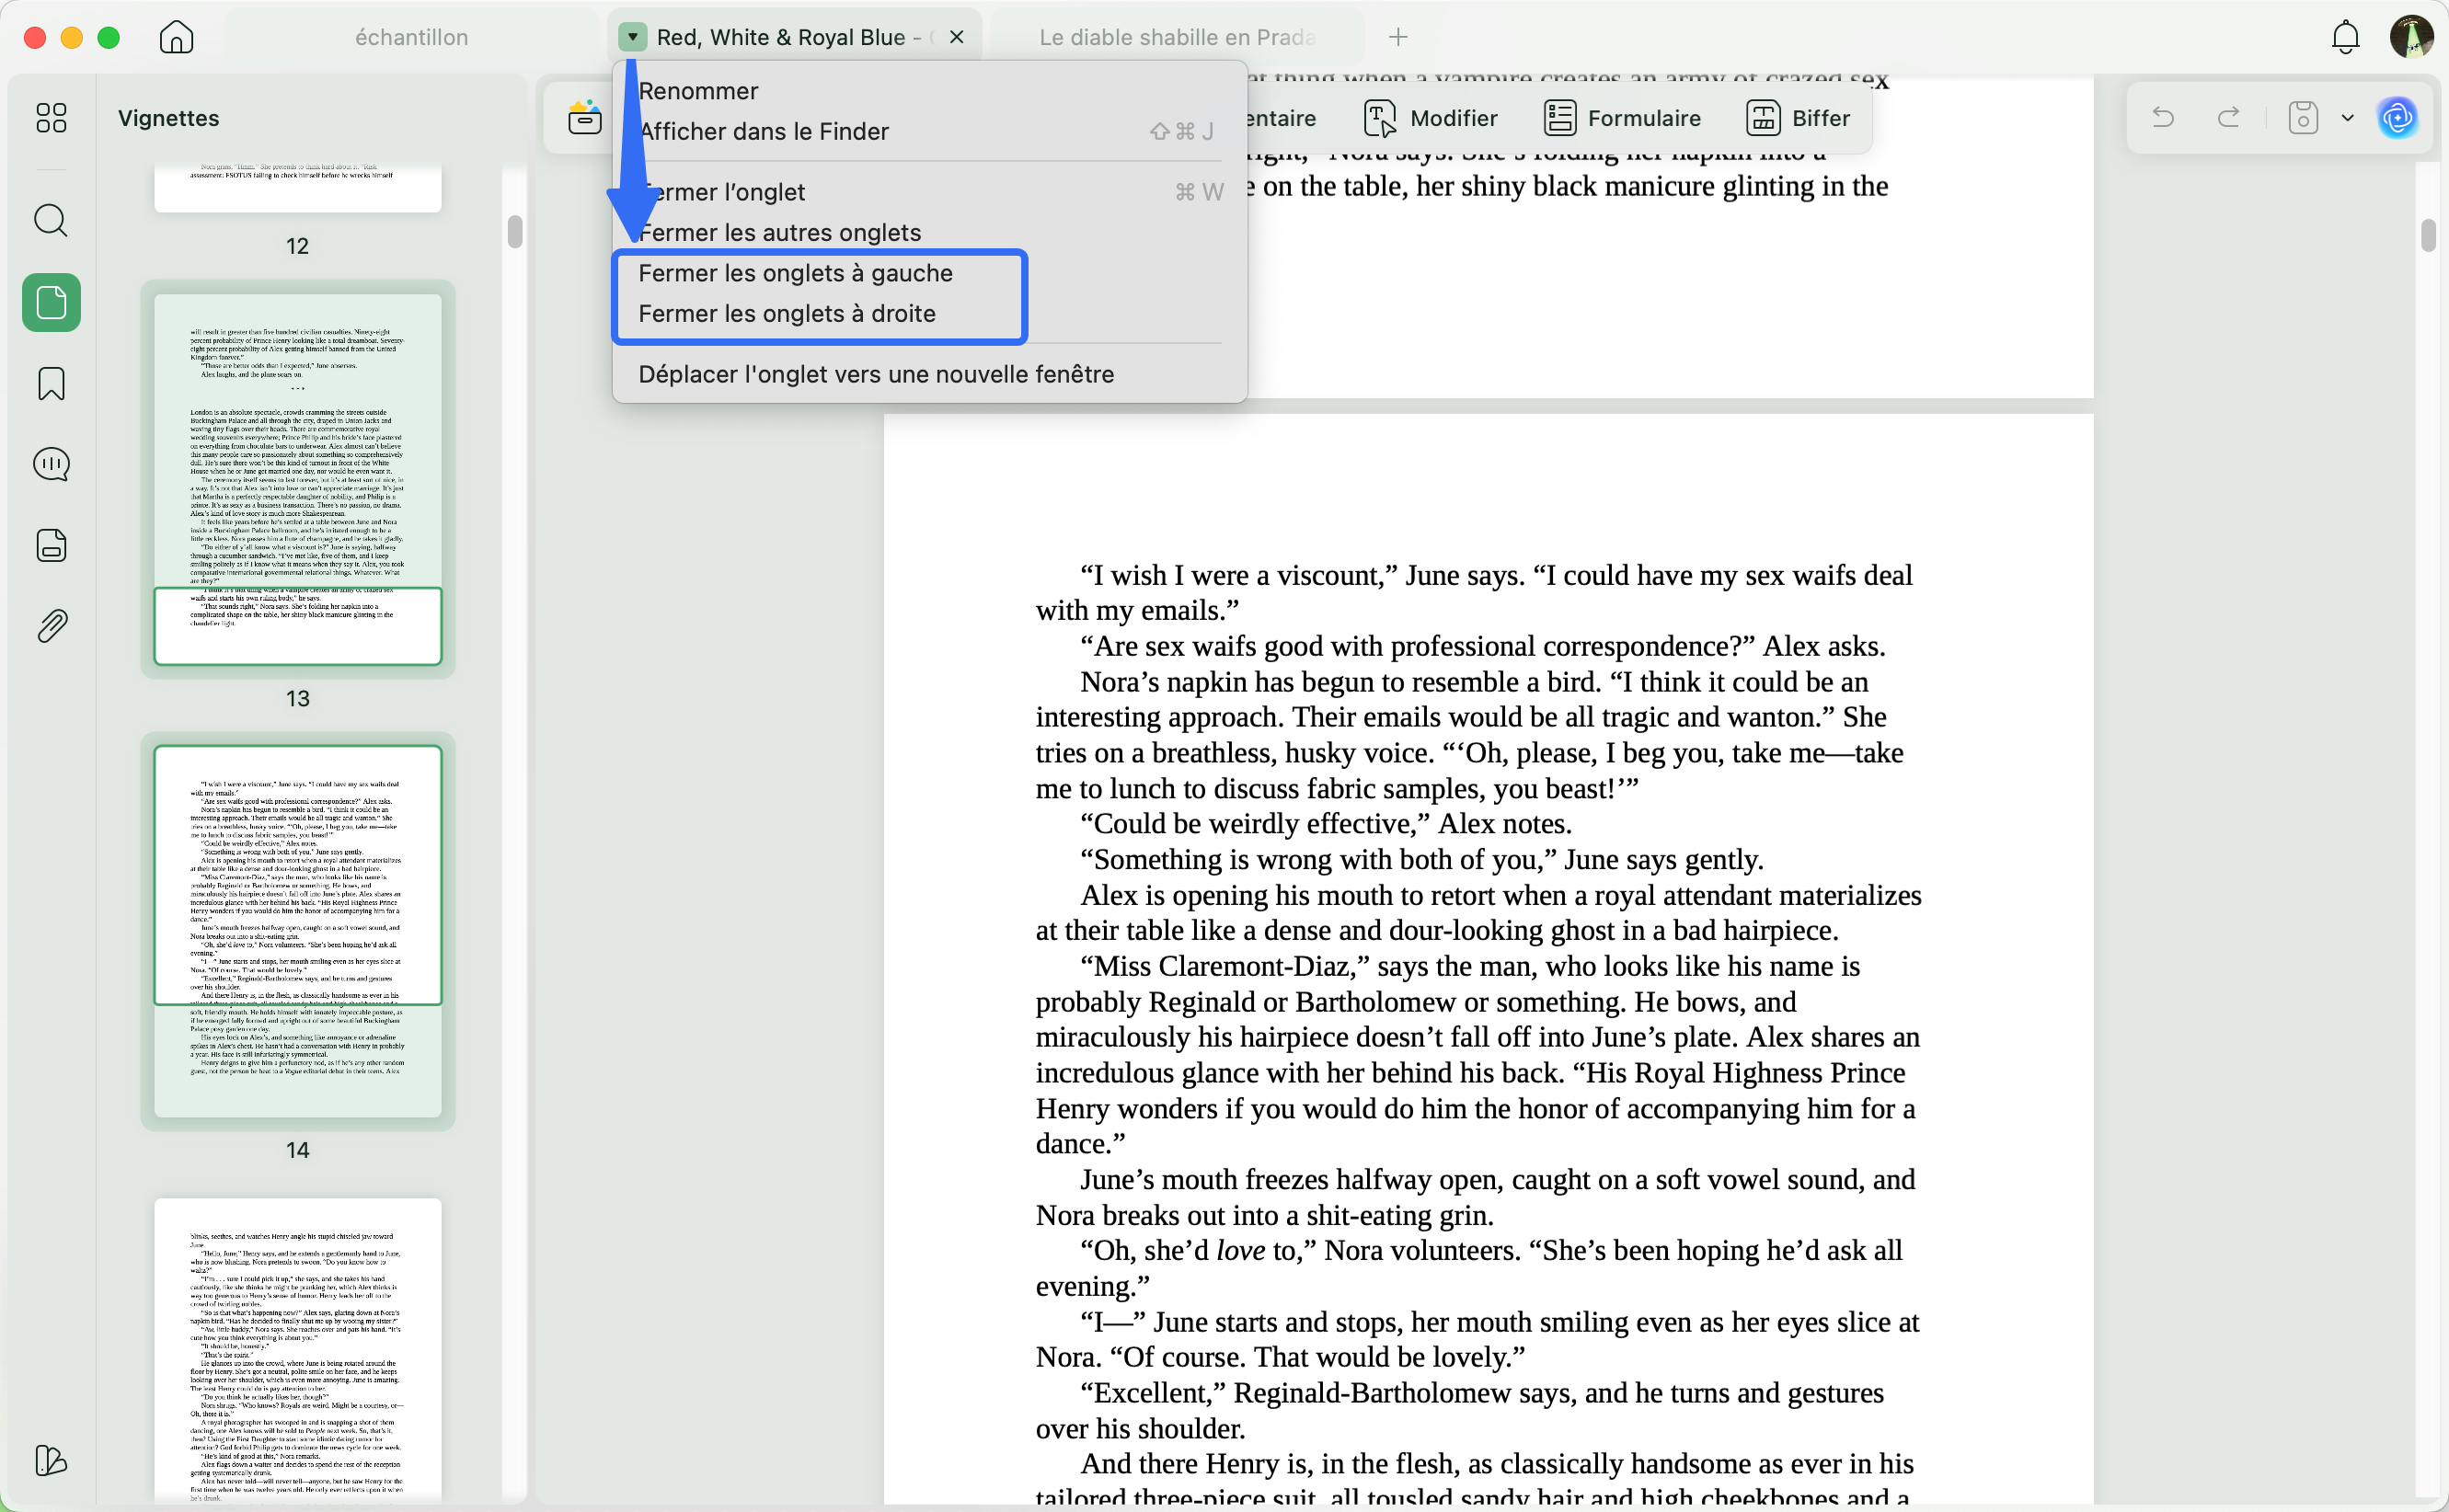Click the thumbnails panel scrollbar
Screen dimensions: 2449x1512
tap(515, 231)
